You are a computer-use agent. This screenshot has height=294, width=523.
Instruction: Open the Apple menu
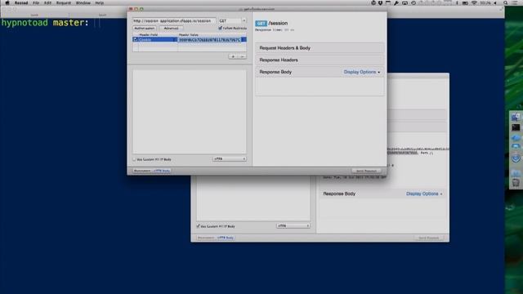coord(7,2)
